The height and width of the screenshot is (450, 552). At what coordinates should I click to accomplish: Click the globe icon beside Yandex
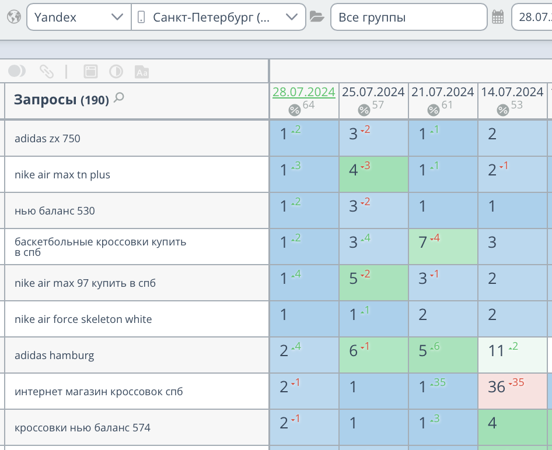[14, 17]
